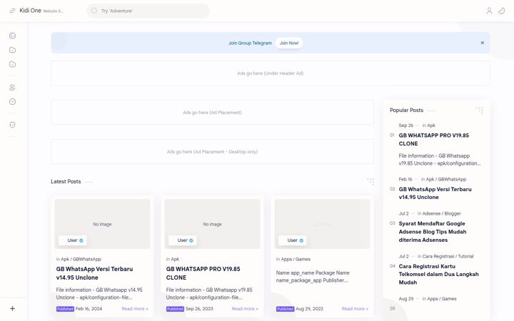Open the shield checkmark icon in sidebar
The height and width of the screenshot is (321, 514).
coord(12,125)
